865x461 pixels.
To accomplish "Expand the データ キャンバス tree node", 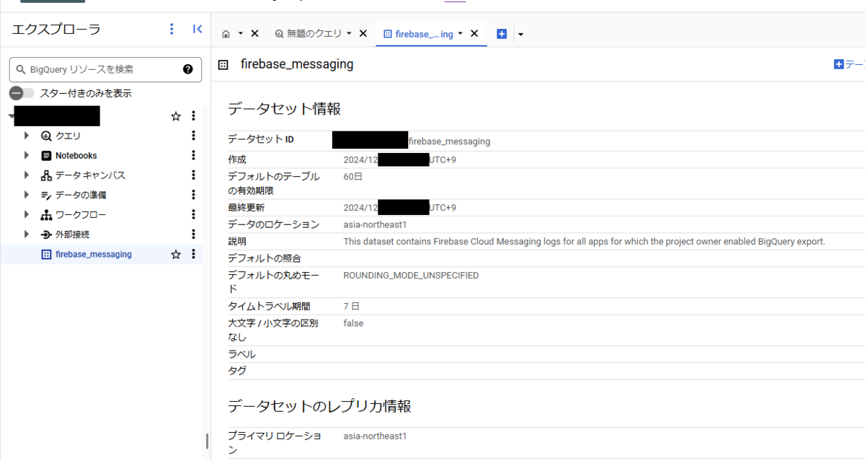I will (x=27, y=175).
